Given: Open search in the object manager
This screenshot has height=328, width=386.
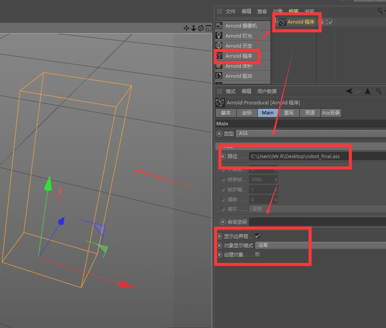Looking at the screenshot, I should 380,10.
